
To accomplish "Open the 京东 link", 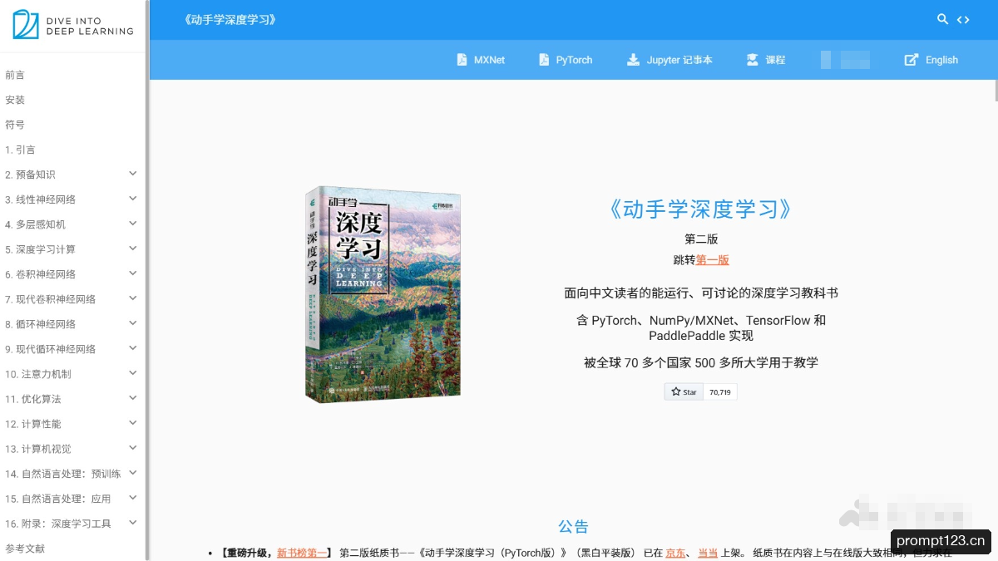I will (x=675, y=553).
